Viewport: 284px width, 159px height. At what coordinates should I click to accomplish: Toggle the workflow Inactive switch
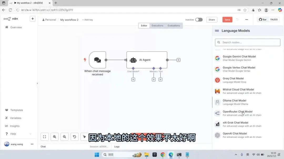pyautogui.click(x=199, y=20)
